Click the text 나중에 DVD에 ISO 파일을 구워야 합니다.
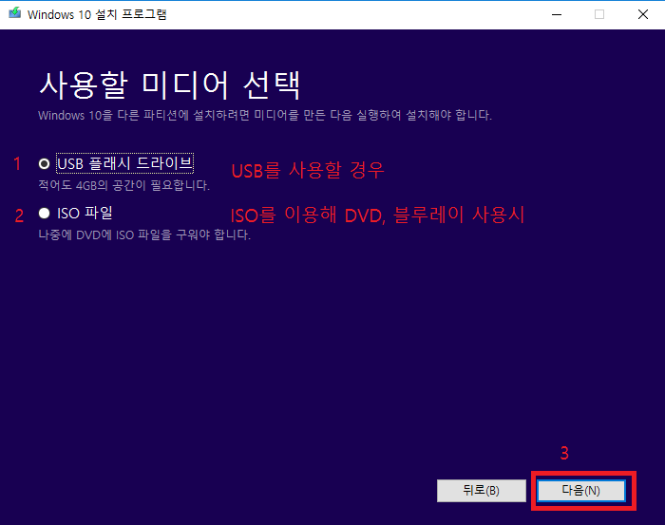This screenshot has height=525, width=665. tap(144, 234)
